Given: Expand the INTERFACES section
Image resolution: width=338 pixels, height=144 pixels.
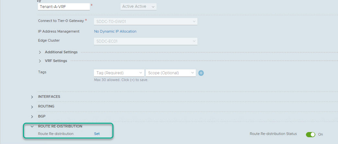Looking at the screenshot, I should (x=32, y=97).
